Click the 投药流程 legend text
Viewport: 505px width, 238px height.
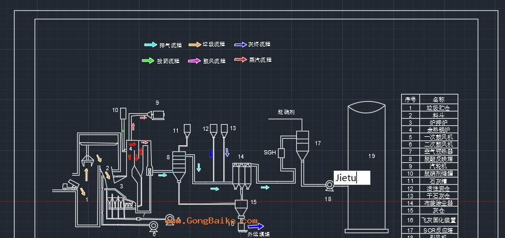point(168,61)
